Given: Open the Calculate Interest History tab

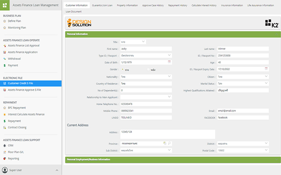Looking at the screenshot, I should (x=204, y=5).
